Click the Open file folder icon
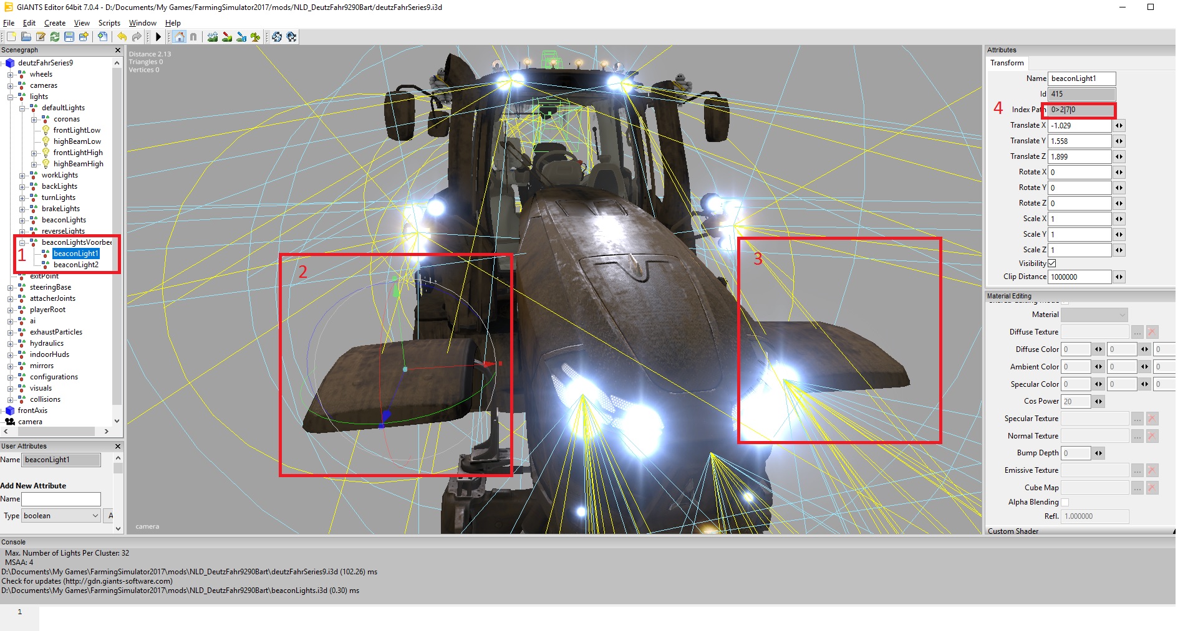This screenshot has height=631, width=1193. pyautogui.click(x=26, y=37)
